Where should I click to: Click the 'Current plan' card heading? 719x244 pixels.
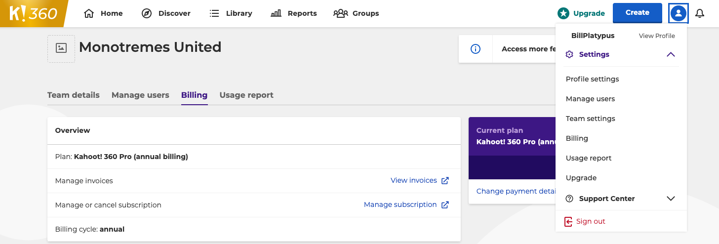(x=500, y=130)
